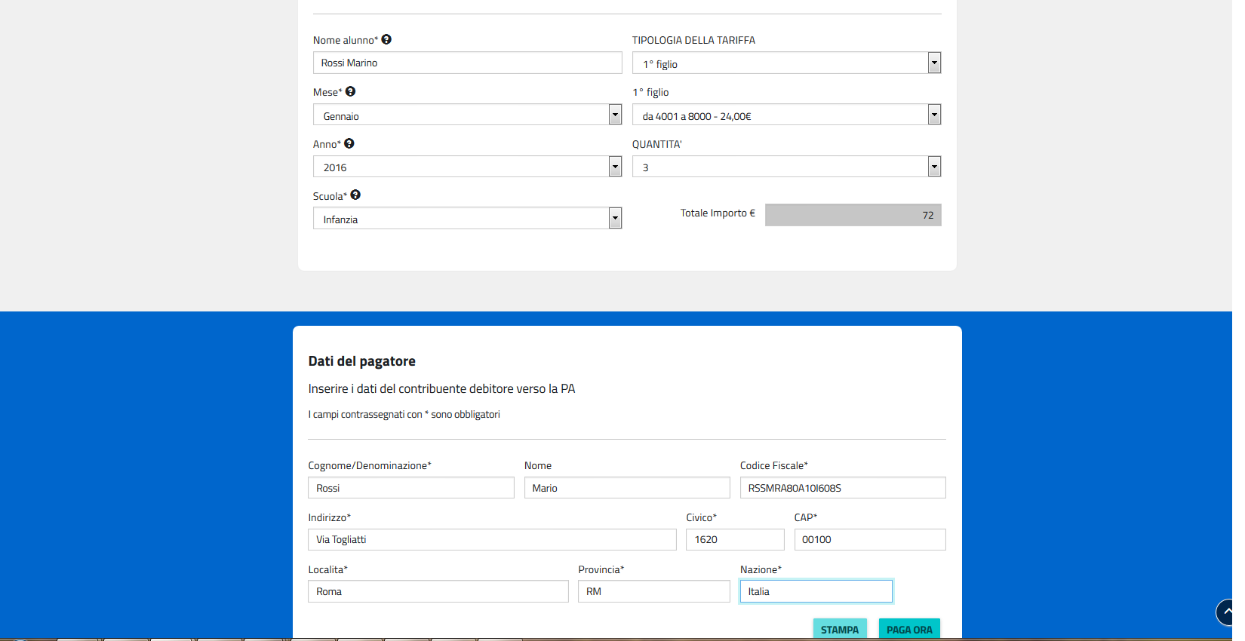Focus the Codice Fiscale input field
Viewport: 1245px width, 641px height.
[x=842, y=488]
